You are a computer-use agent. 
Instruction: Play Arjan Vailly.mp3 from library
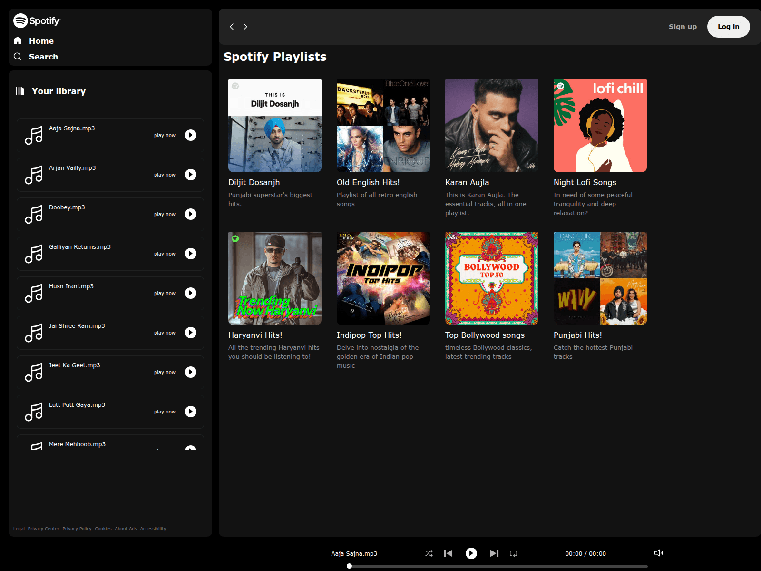click(191, 175)
